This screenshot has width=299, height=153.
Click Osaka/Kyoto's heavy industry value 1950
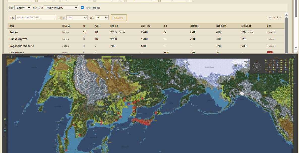click(x=114, y=39)
